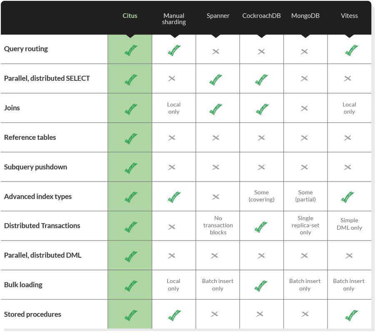Click the 'No transaction blocks' cell
The height and width of the screenshot is (333, 375).
tap(218, 225)
